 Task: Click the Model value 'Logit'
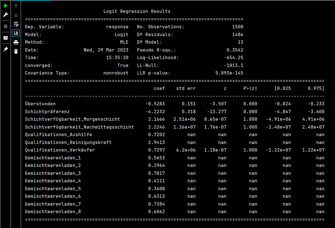[122, 34]
